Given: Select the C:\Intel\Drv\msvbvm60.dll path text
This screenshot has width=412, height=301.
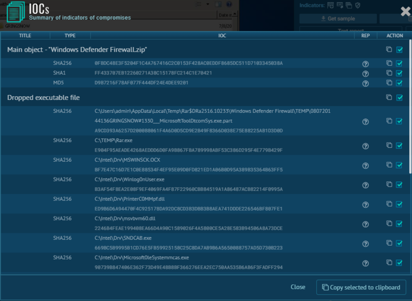Looking at the screenshot, I should pyautogui.click(x=125, y=219).
